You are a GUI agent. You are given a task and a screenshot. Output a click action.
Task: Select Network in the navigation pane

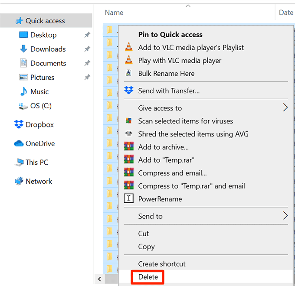tap(39, 181)
